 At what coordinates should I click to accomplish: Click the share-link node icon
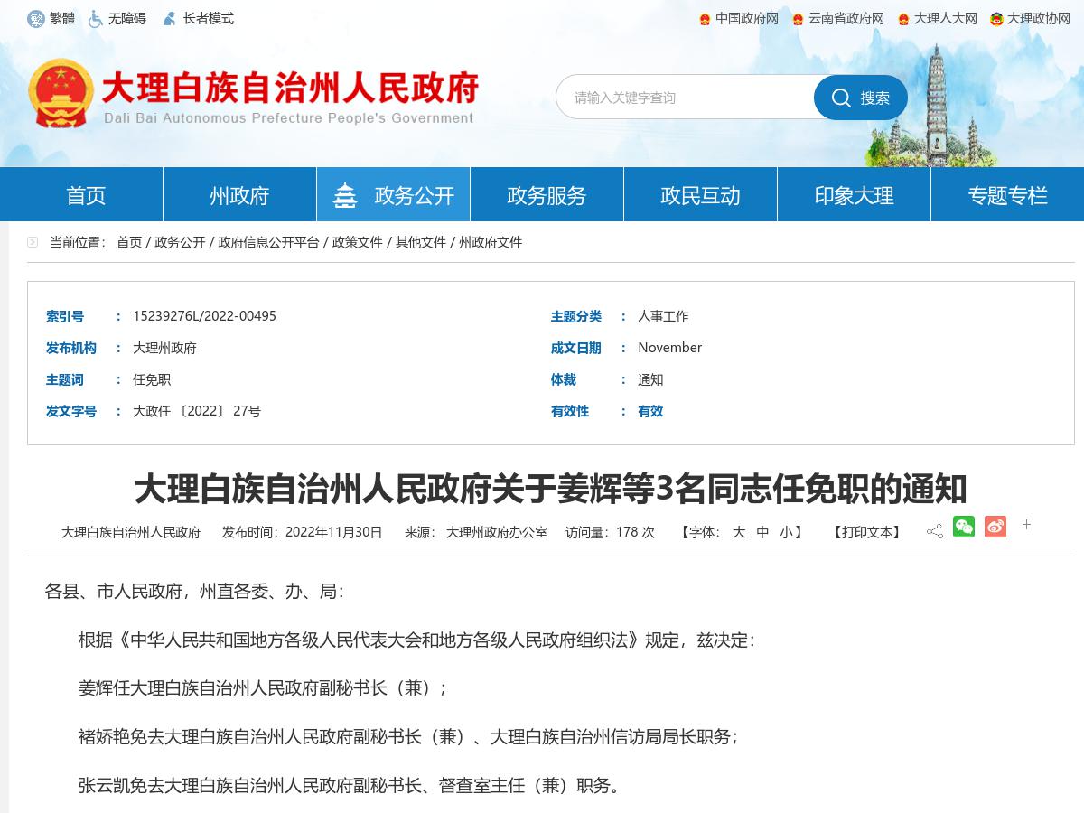click(x=933, y=527)
